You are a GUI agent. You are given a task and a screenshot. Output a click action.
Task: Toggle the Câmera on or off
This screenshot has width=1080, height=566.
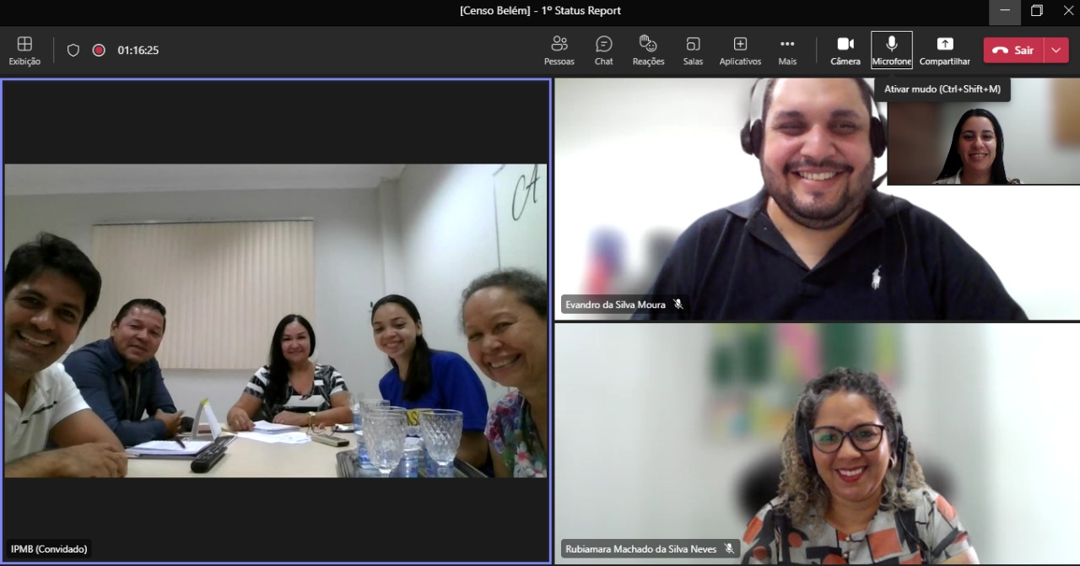click(x=845, y=51)
